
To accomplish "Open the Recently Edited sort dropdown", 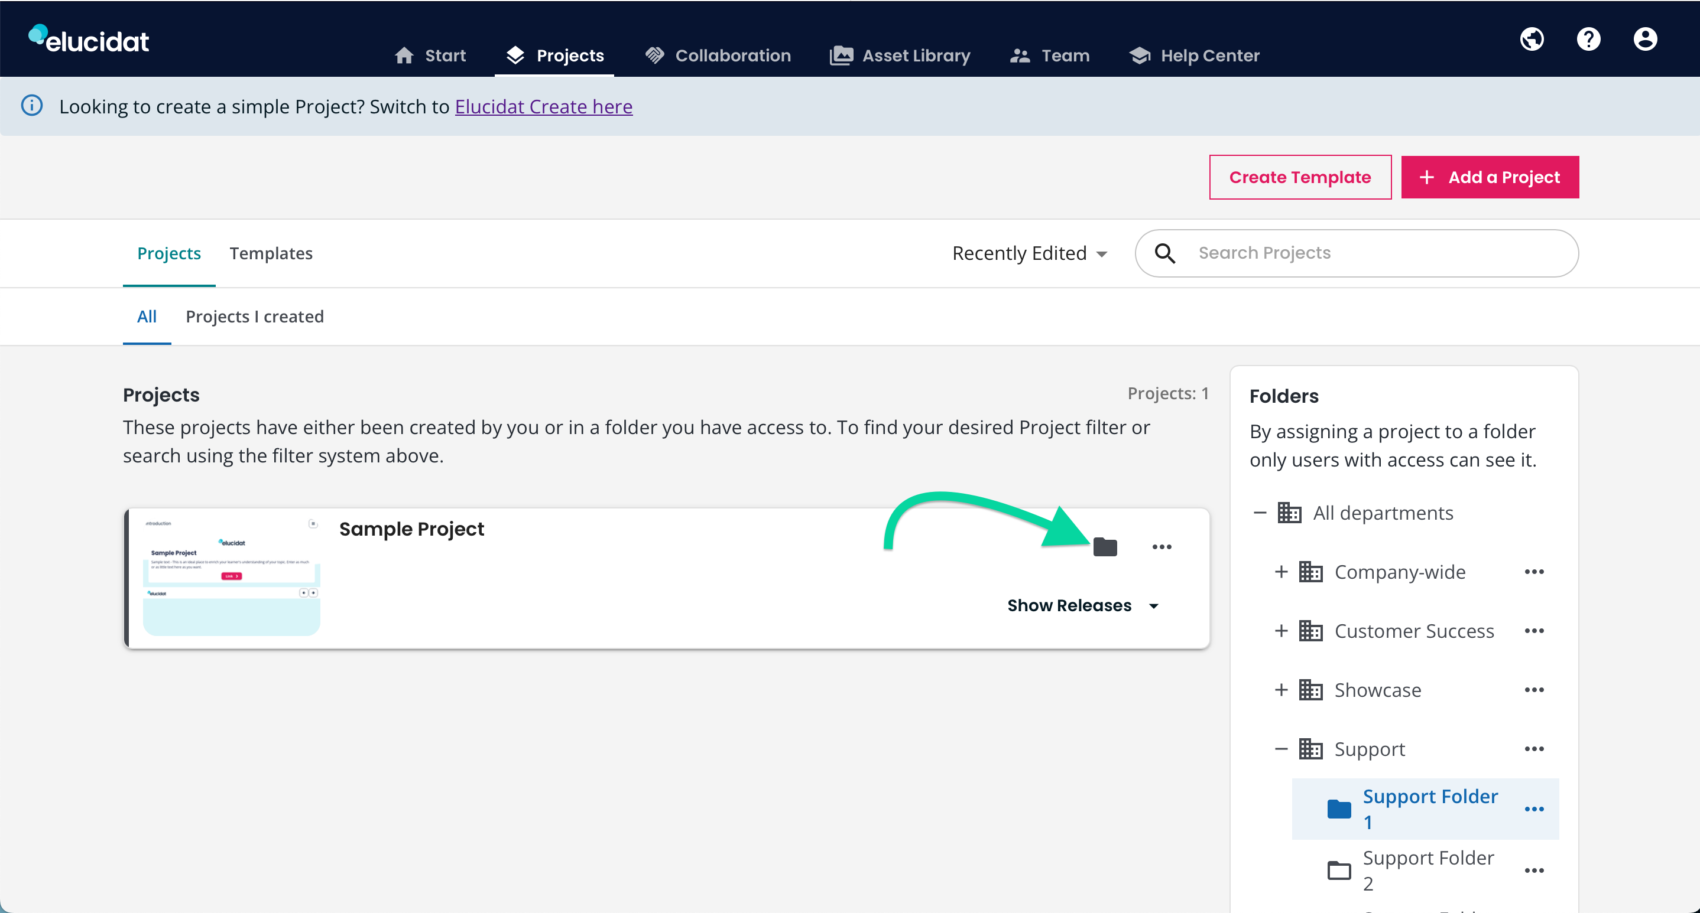I will [x=1030, y=253].
